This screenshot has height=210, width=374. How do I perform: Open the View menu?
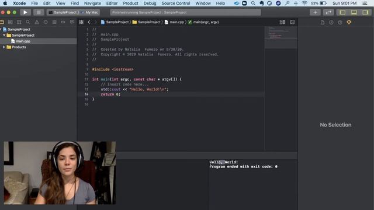click(x=60, y=3)
